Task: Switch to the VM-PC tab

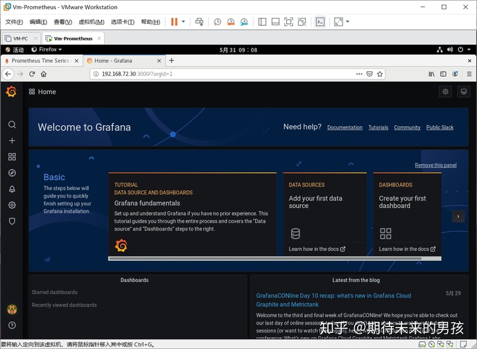Action: click(21, 38)
